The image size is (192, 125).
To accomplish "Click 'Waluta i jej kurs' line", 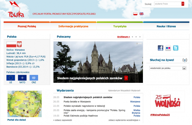I will click(26, 57).
